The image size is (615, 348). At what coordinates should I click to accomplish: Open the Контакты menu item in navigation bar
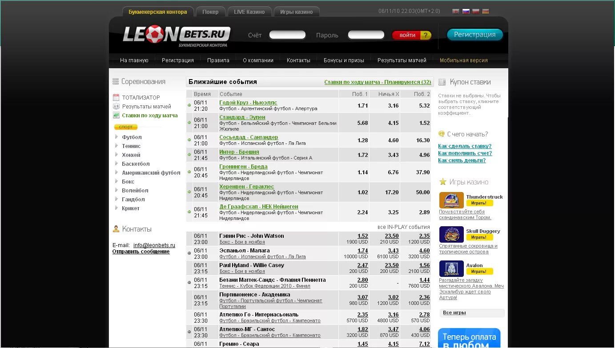pos(298,60)
